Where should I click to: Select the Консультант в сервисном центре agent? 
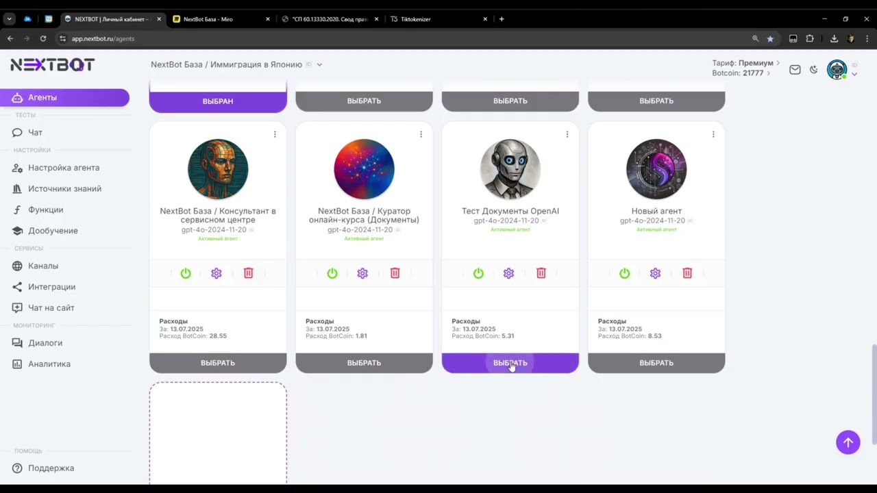click(x=218, y=363)
